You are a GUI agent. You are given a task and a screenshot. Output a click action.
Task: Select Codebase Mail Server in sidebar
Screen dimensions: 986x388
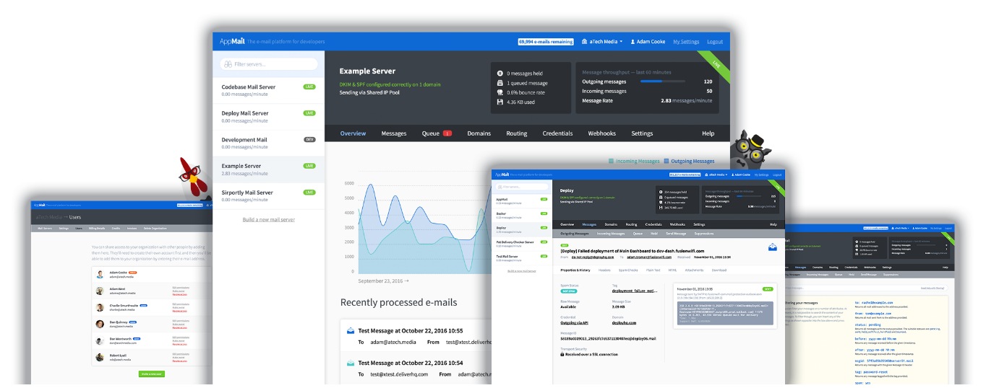[269, 90]
